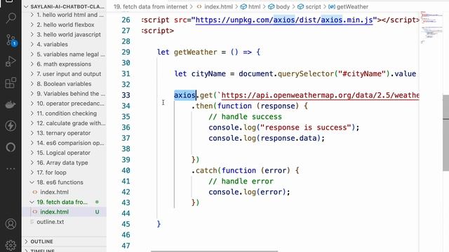Click the editor minimap
449x252 pixels.
(x=431, y=27)
